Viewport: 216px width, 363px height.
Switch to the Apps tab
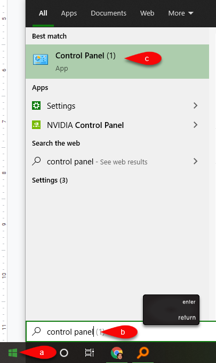[69, 13]
